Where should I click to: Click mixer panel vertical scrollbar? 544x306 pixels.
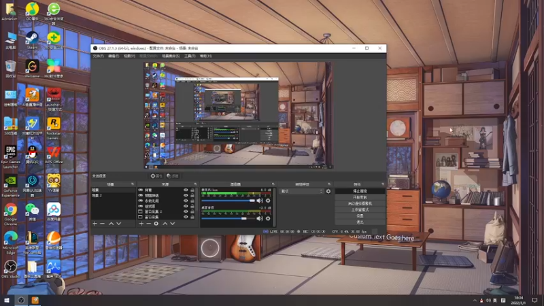click(274, 207)
